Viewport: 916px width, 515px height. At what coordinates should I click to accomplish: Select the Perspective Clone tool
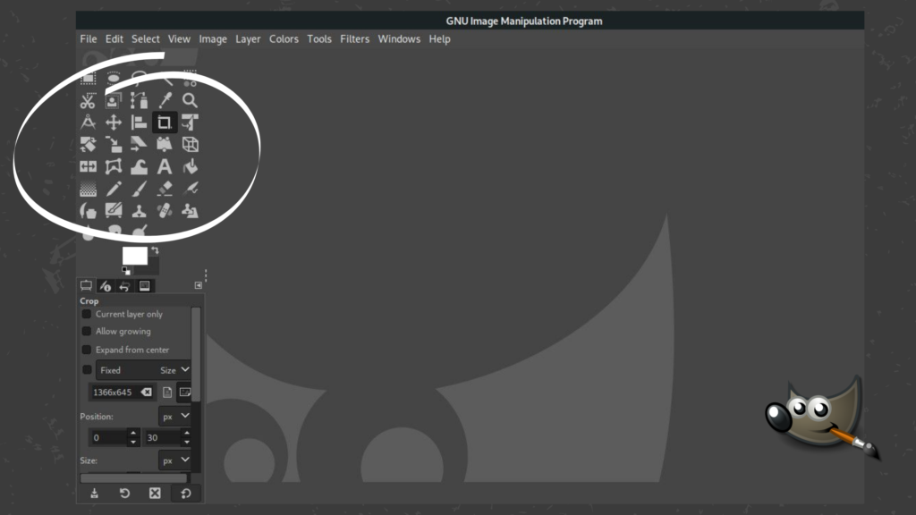pyautogui.click(x=190, y=211)
